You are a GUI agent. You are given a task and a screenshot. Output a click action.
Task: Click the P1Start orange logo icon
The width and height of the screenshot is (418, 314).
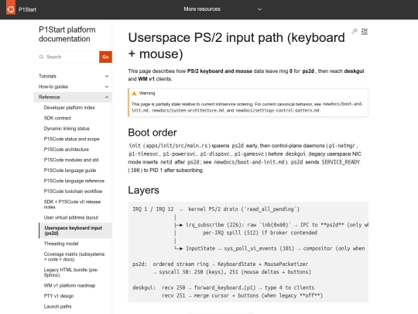[11, 9]
